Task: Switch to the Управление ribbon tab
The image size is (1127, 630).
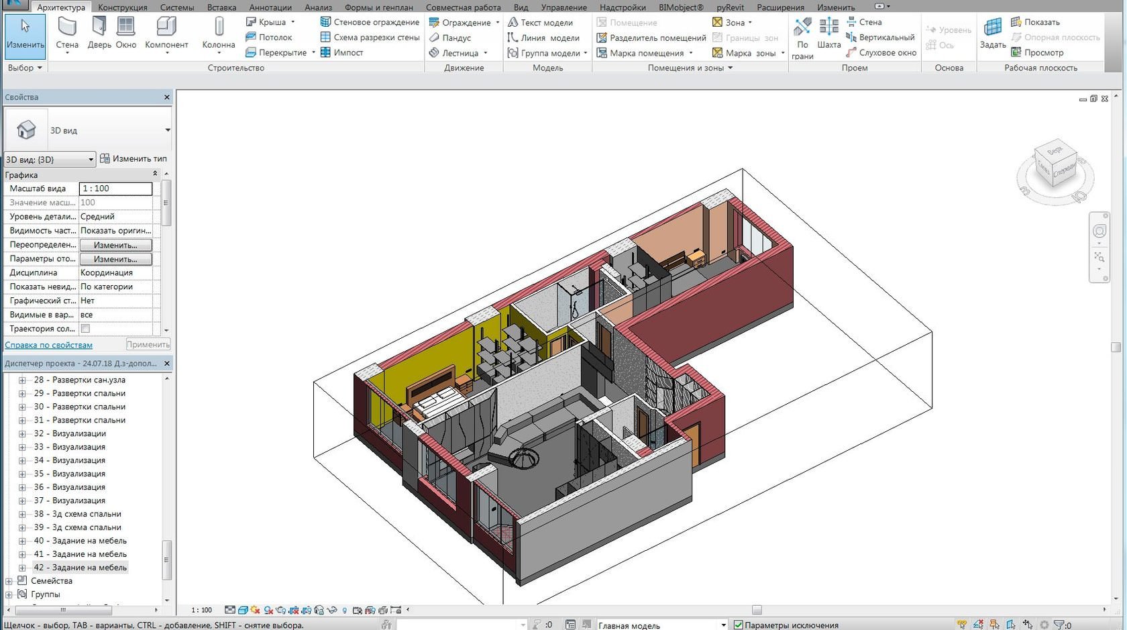Action: point(563,7)
